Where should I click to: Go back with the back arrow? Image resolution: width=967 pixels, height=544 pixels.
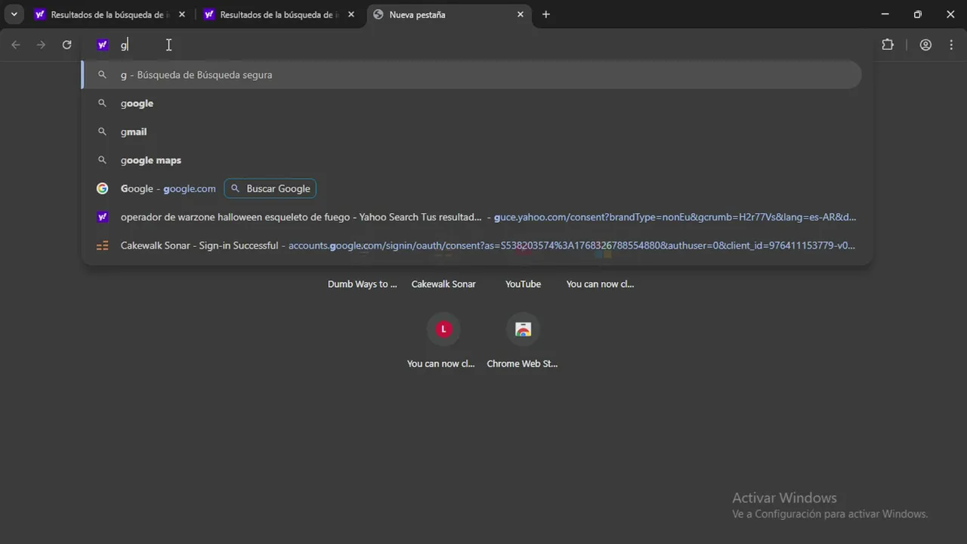[x=16, y=45]
